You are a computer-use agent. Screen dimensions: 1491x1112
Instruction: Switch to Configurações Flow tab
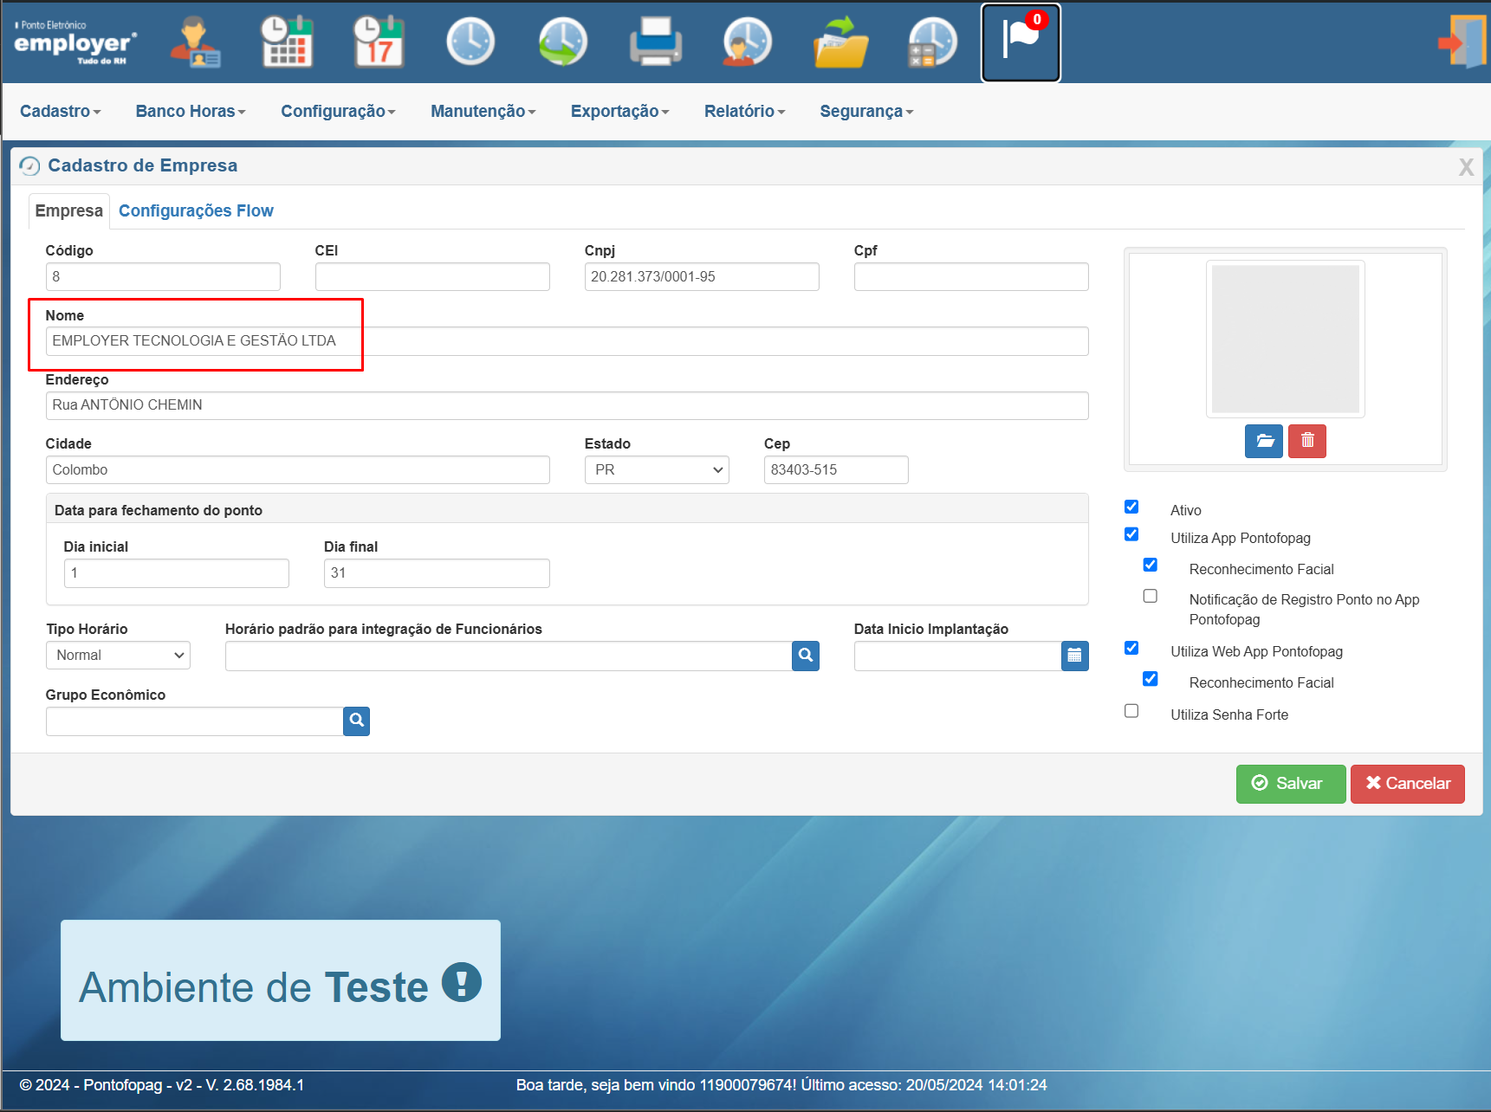(x=196, y=210)
